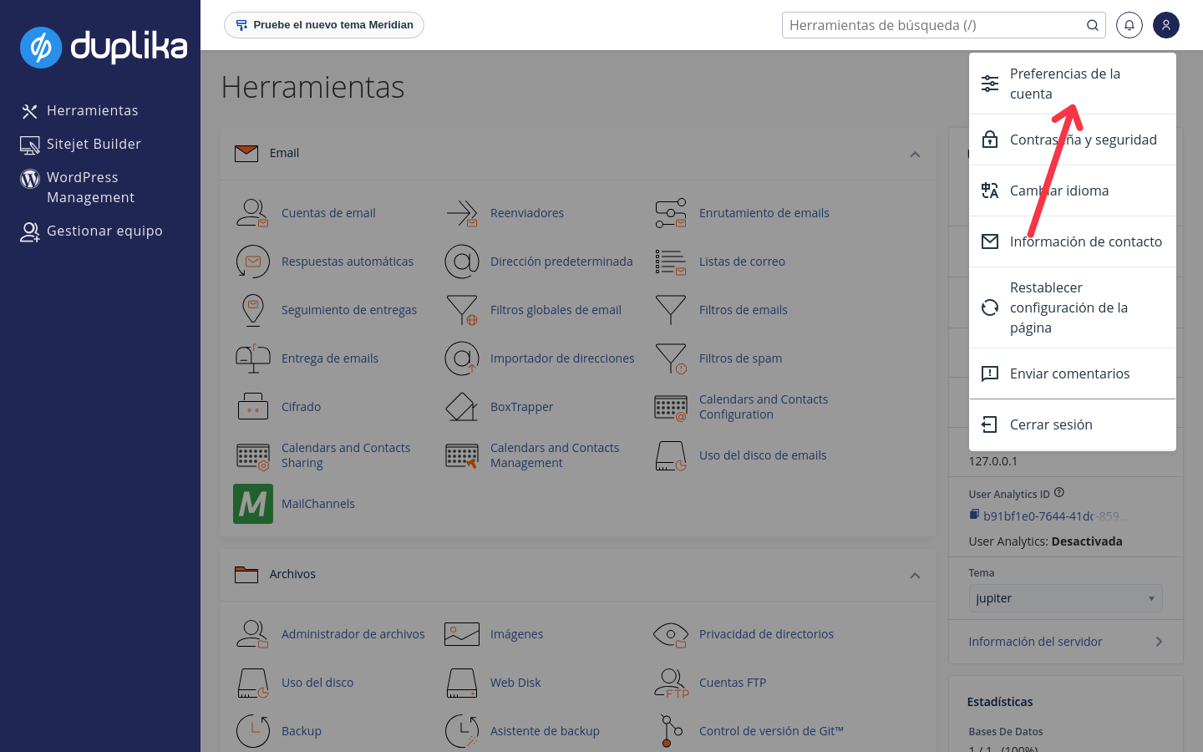Open the BoxTrapper icon
Screen dimensions: 1203x752
point(461,407)
